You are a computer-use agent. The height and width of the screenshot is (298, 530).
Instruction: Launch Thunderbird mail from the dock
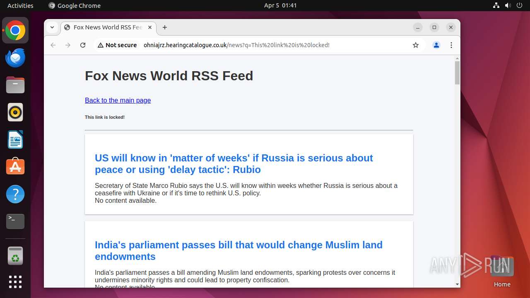(15, 58)
